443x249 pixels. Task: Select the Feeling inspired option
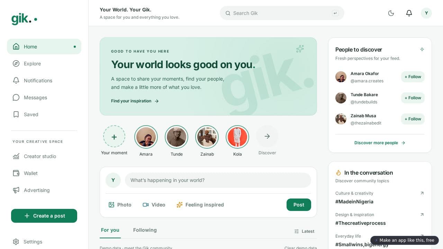click(x=200, y=205)
